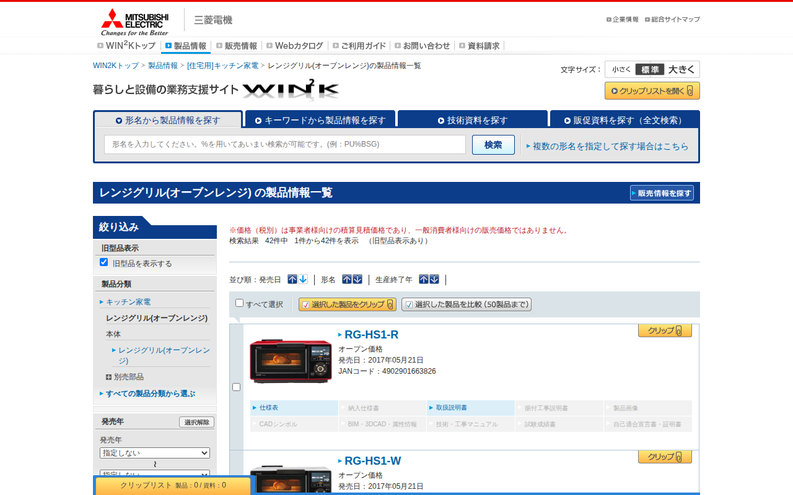Set text size to 小さく
This screenshot has height=495, width=793.
621,69
